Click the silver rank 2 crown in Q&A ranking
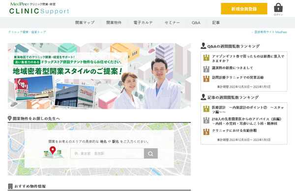This screenshot has width=295, height=191. pos(206,69)
